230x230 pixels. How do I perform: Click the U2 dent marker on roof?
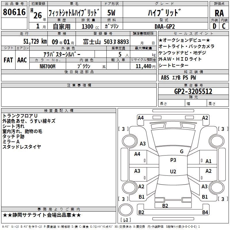(x=173, y=172)
